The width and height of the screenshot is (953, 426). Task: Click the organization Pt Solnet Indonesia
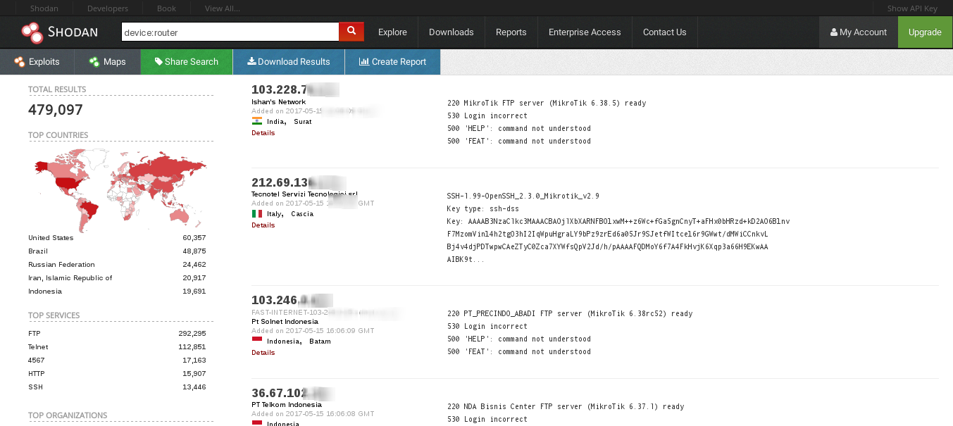[x=285, y=322]
